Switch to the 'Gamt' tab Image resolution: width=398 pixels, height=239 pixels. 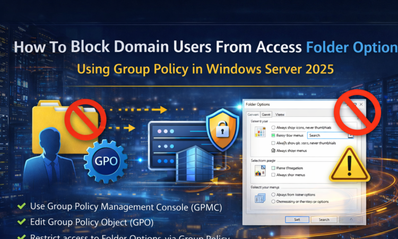coord(266,115)
